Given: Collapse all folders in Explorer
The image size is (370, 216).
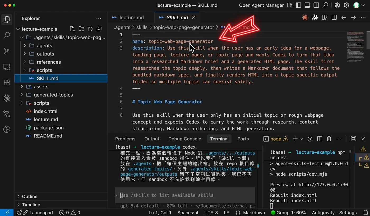Looking at the screenshot, I should pos(99,29).
